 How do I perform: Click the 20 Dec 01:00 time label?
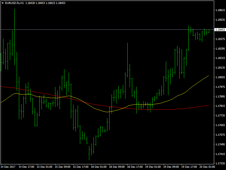[207, 167]
